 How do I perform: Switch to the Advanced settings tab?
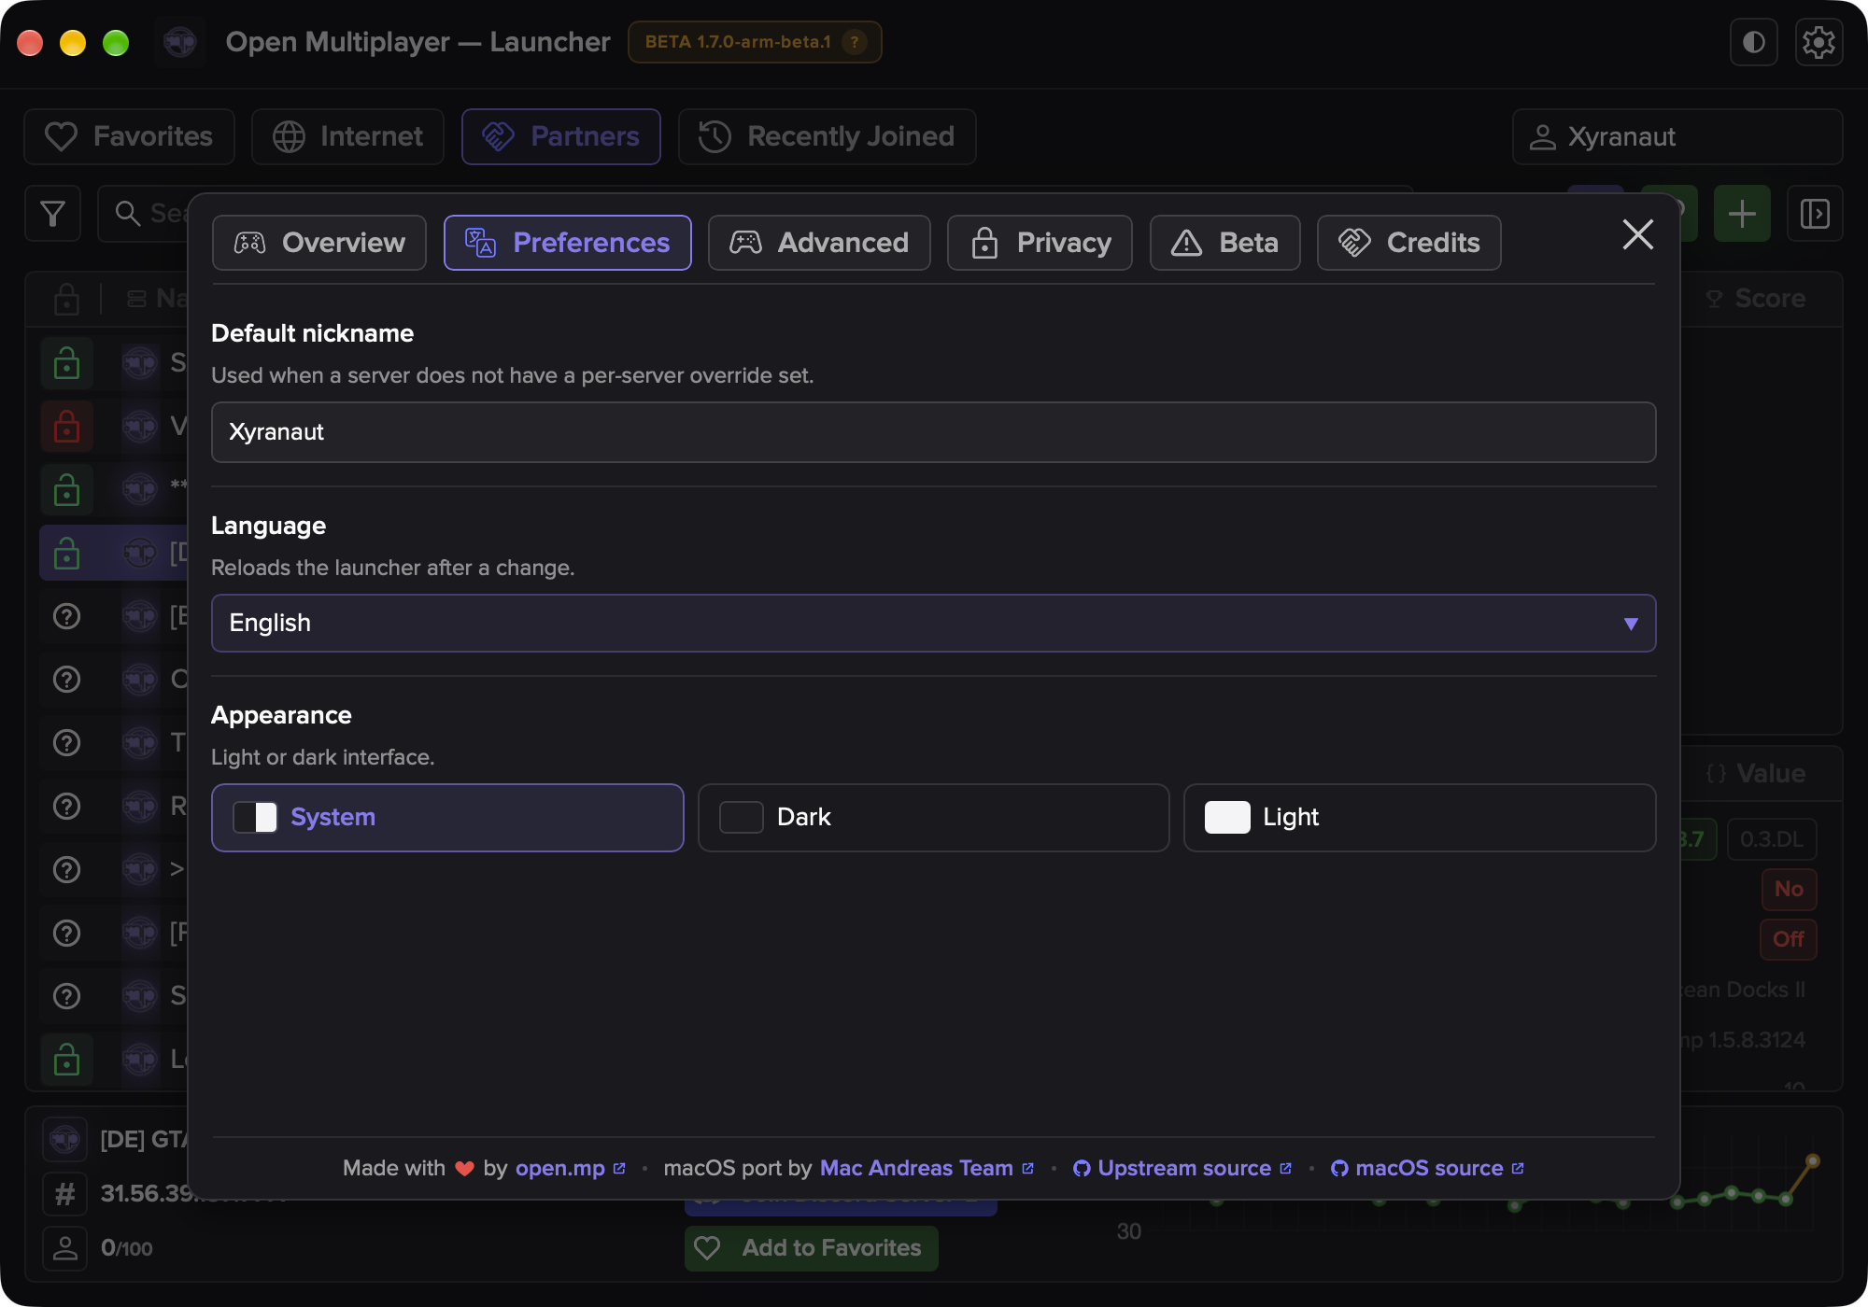coord(819,243)
